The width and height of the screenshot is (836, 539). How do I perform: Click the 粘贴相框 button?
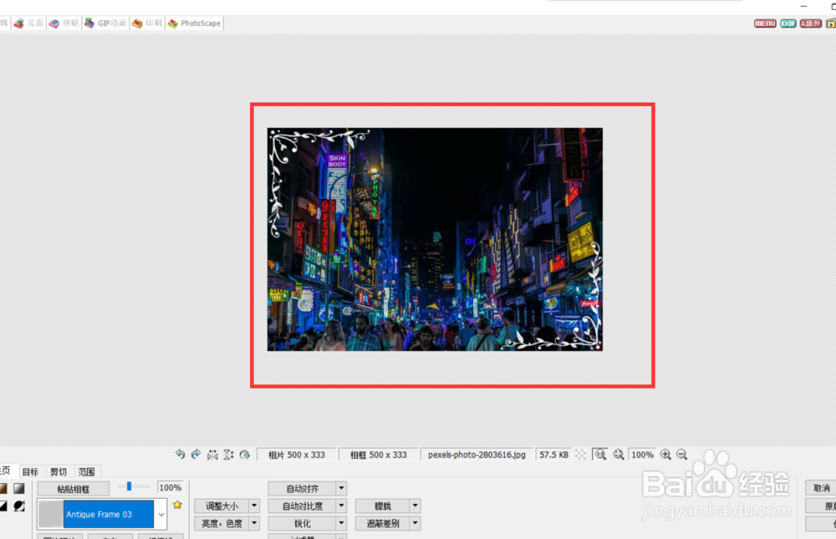click(73, 488)
